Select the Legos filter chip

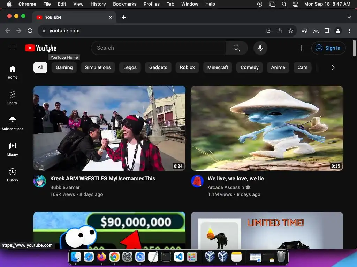pos(130,68)
